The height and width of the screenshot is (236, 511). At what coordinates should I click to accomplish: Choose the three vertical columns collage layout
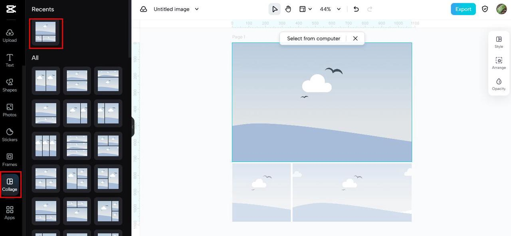tap(46, 146)
